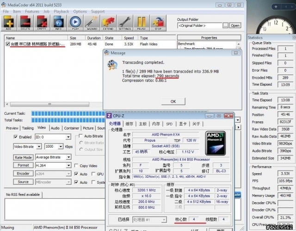The width and height of the screenshot is (296, 231).
Task: Click the file list horizontal scrollbar
Action: click(49, 104)
